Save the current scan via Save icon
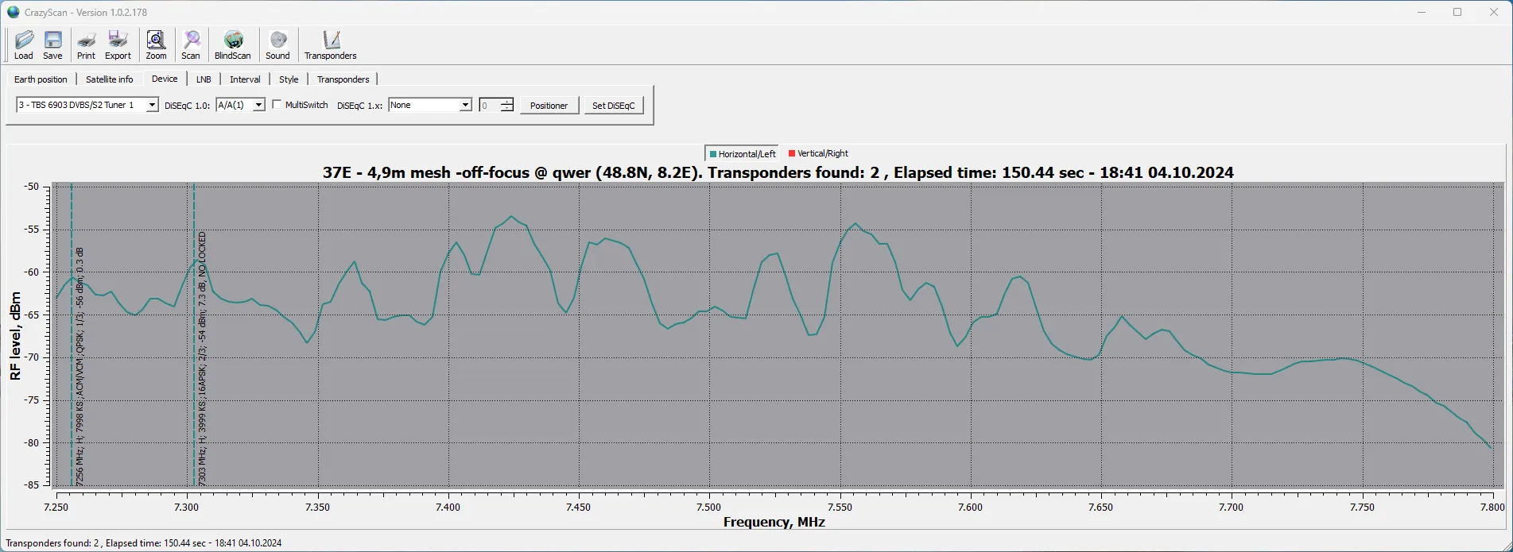 coord(52,44)
